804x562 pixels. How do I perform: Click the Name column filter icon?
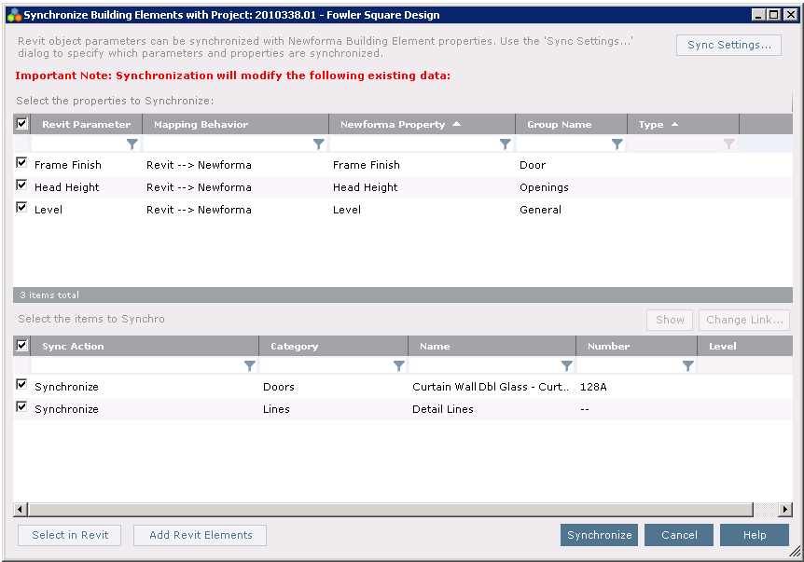[566, 365]
